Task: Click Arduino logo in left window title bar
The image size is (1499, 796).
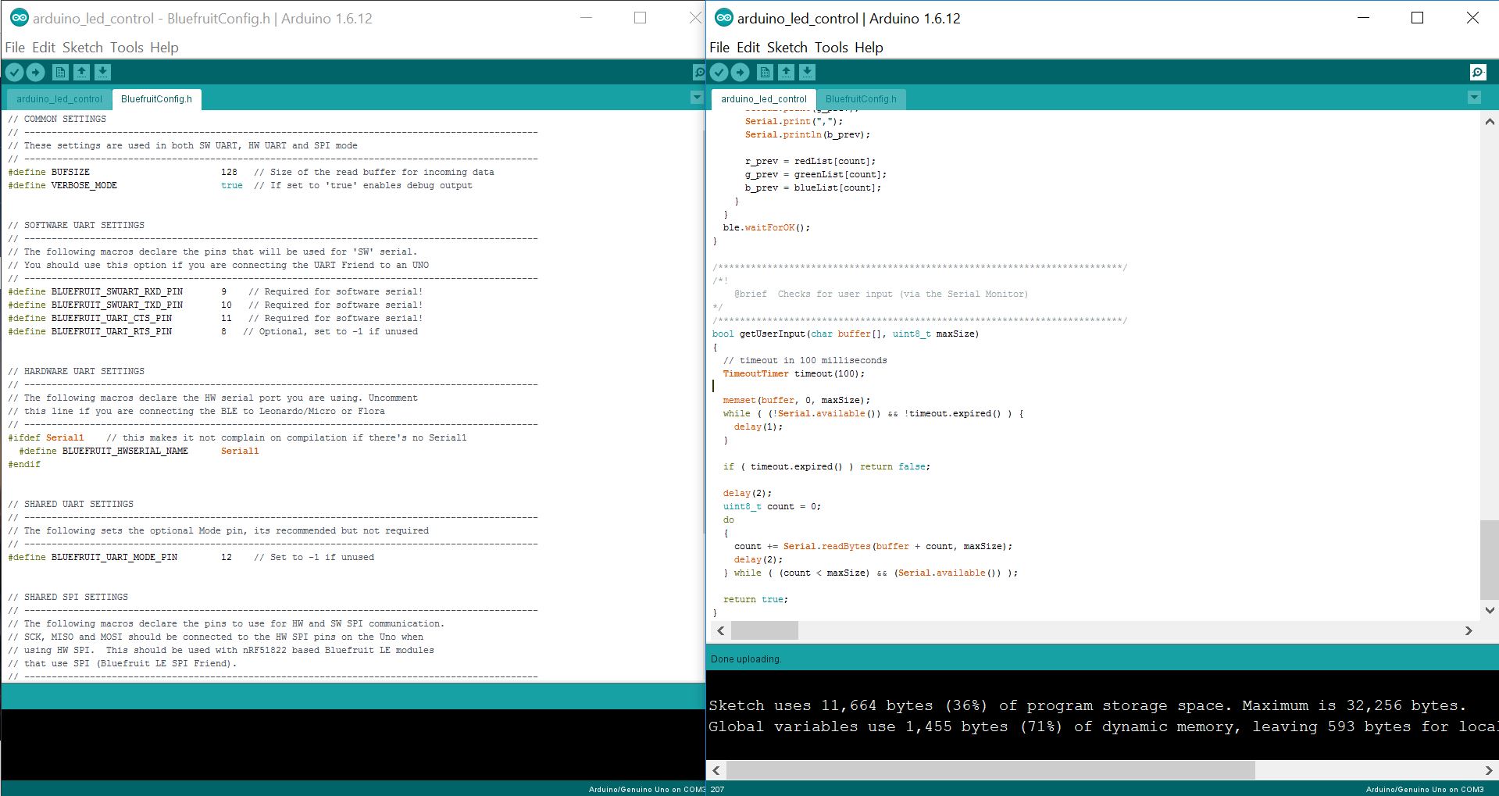Action: [x=20, y=18]
